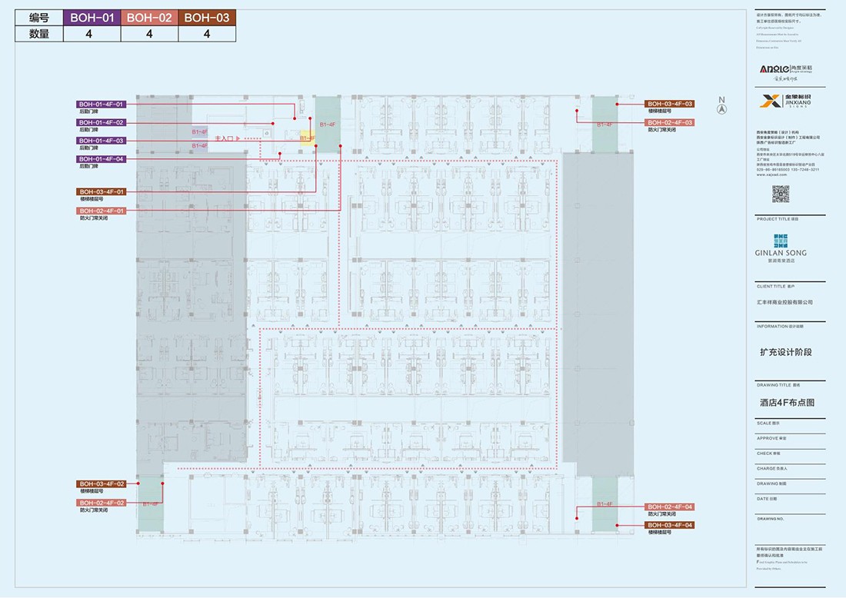Click the BOH-02-4F-04 sign label
The width and height of the screenshot is (846, 598).
(x=670, y=507)
